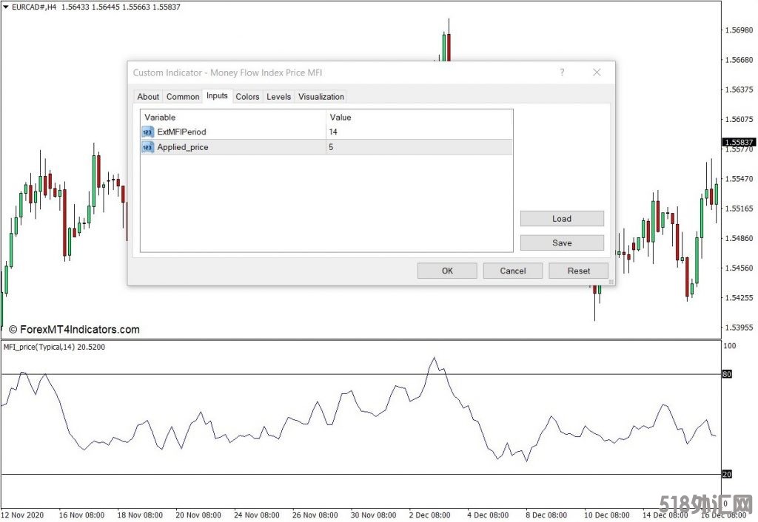Select the Applied_price value cell 5
The width and height of the screenshot is (758, 522).
pyautogui.click(x=418, y=147)
